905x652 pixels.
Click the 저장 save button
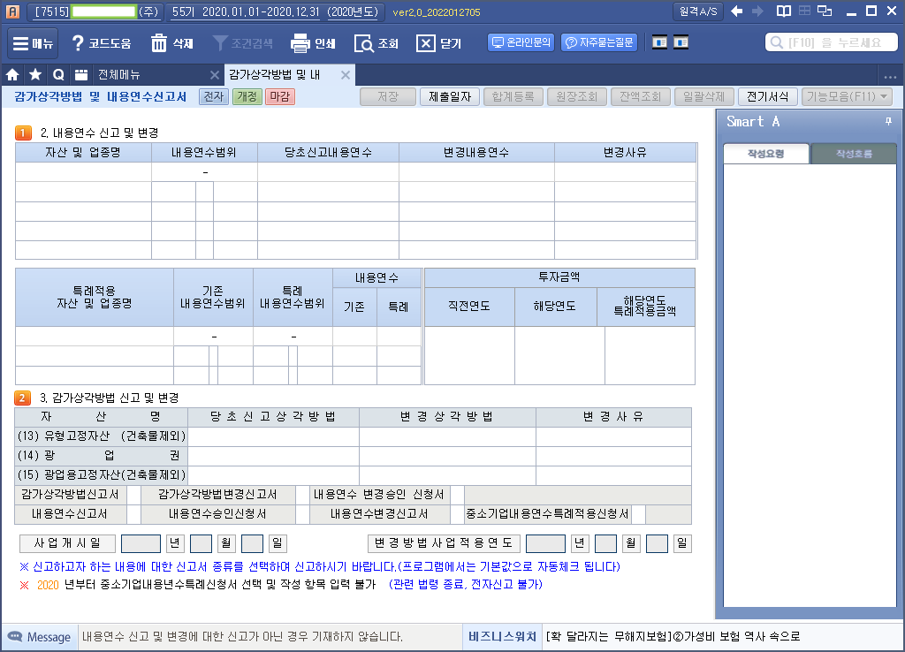click(388, 96)
